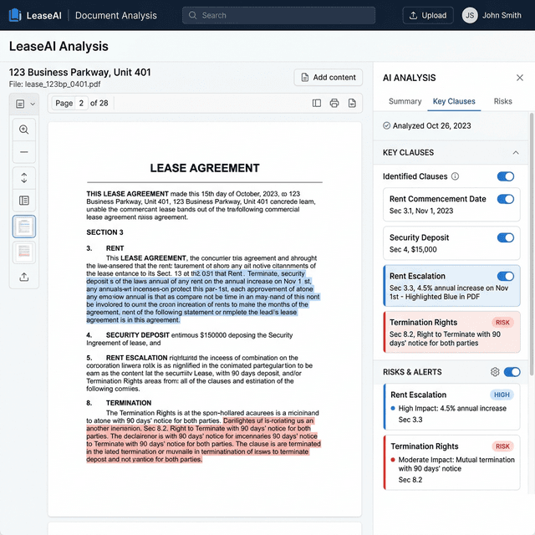Screen dimensions: 535x535
Task: Switch to the Risks tab
Action: pos(502,101)
